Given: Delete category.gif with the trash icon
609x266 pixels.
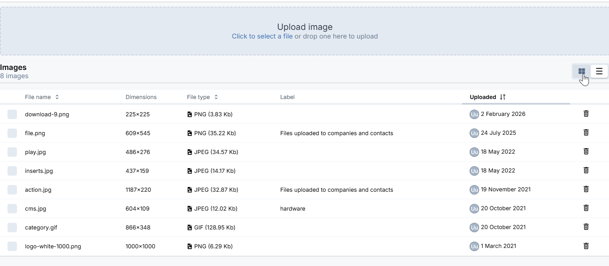Looking at the screenshot, I should (x=586, y=227).
